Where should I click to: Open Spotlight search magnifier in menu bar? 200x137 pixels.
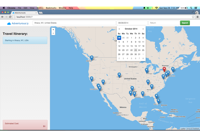pyautogui.click(x=191, y=8)
